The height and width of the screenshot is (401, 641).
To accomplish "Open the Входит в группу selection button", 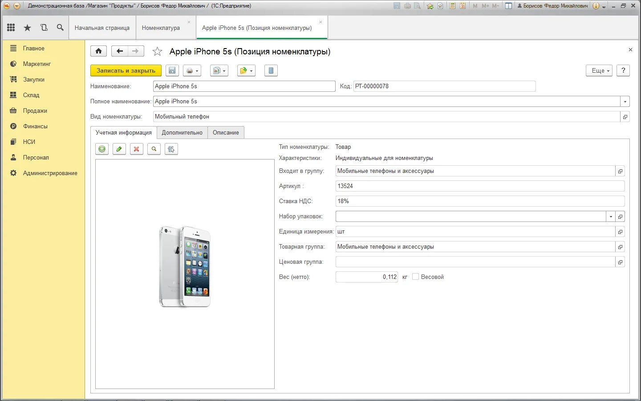I will (x=620, y=171).
